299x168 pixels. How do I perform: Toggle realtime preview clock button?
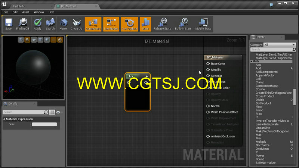pos(60,40)
